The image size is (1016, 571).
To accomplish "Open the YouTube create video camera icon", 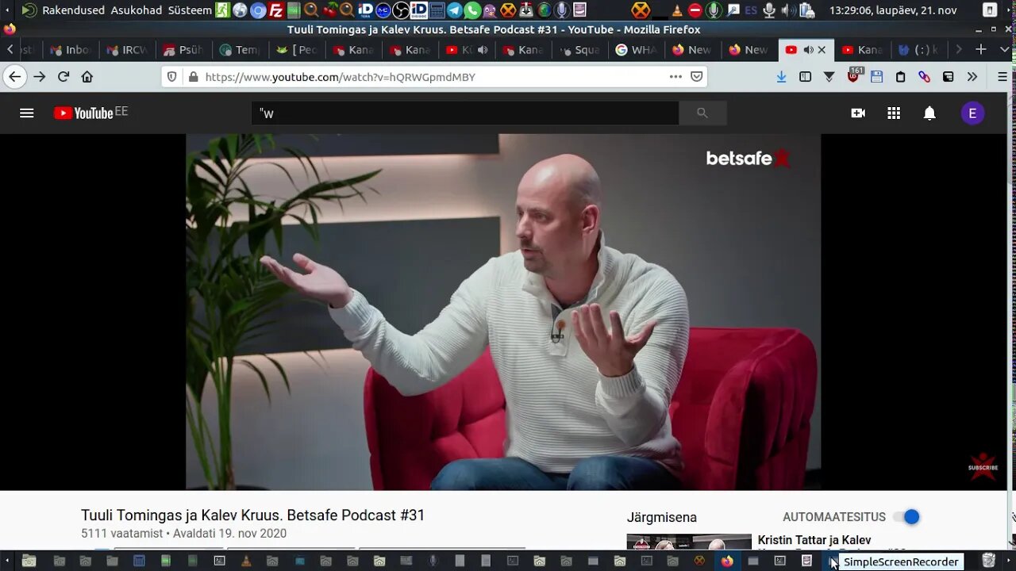I will 858,113.
